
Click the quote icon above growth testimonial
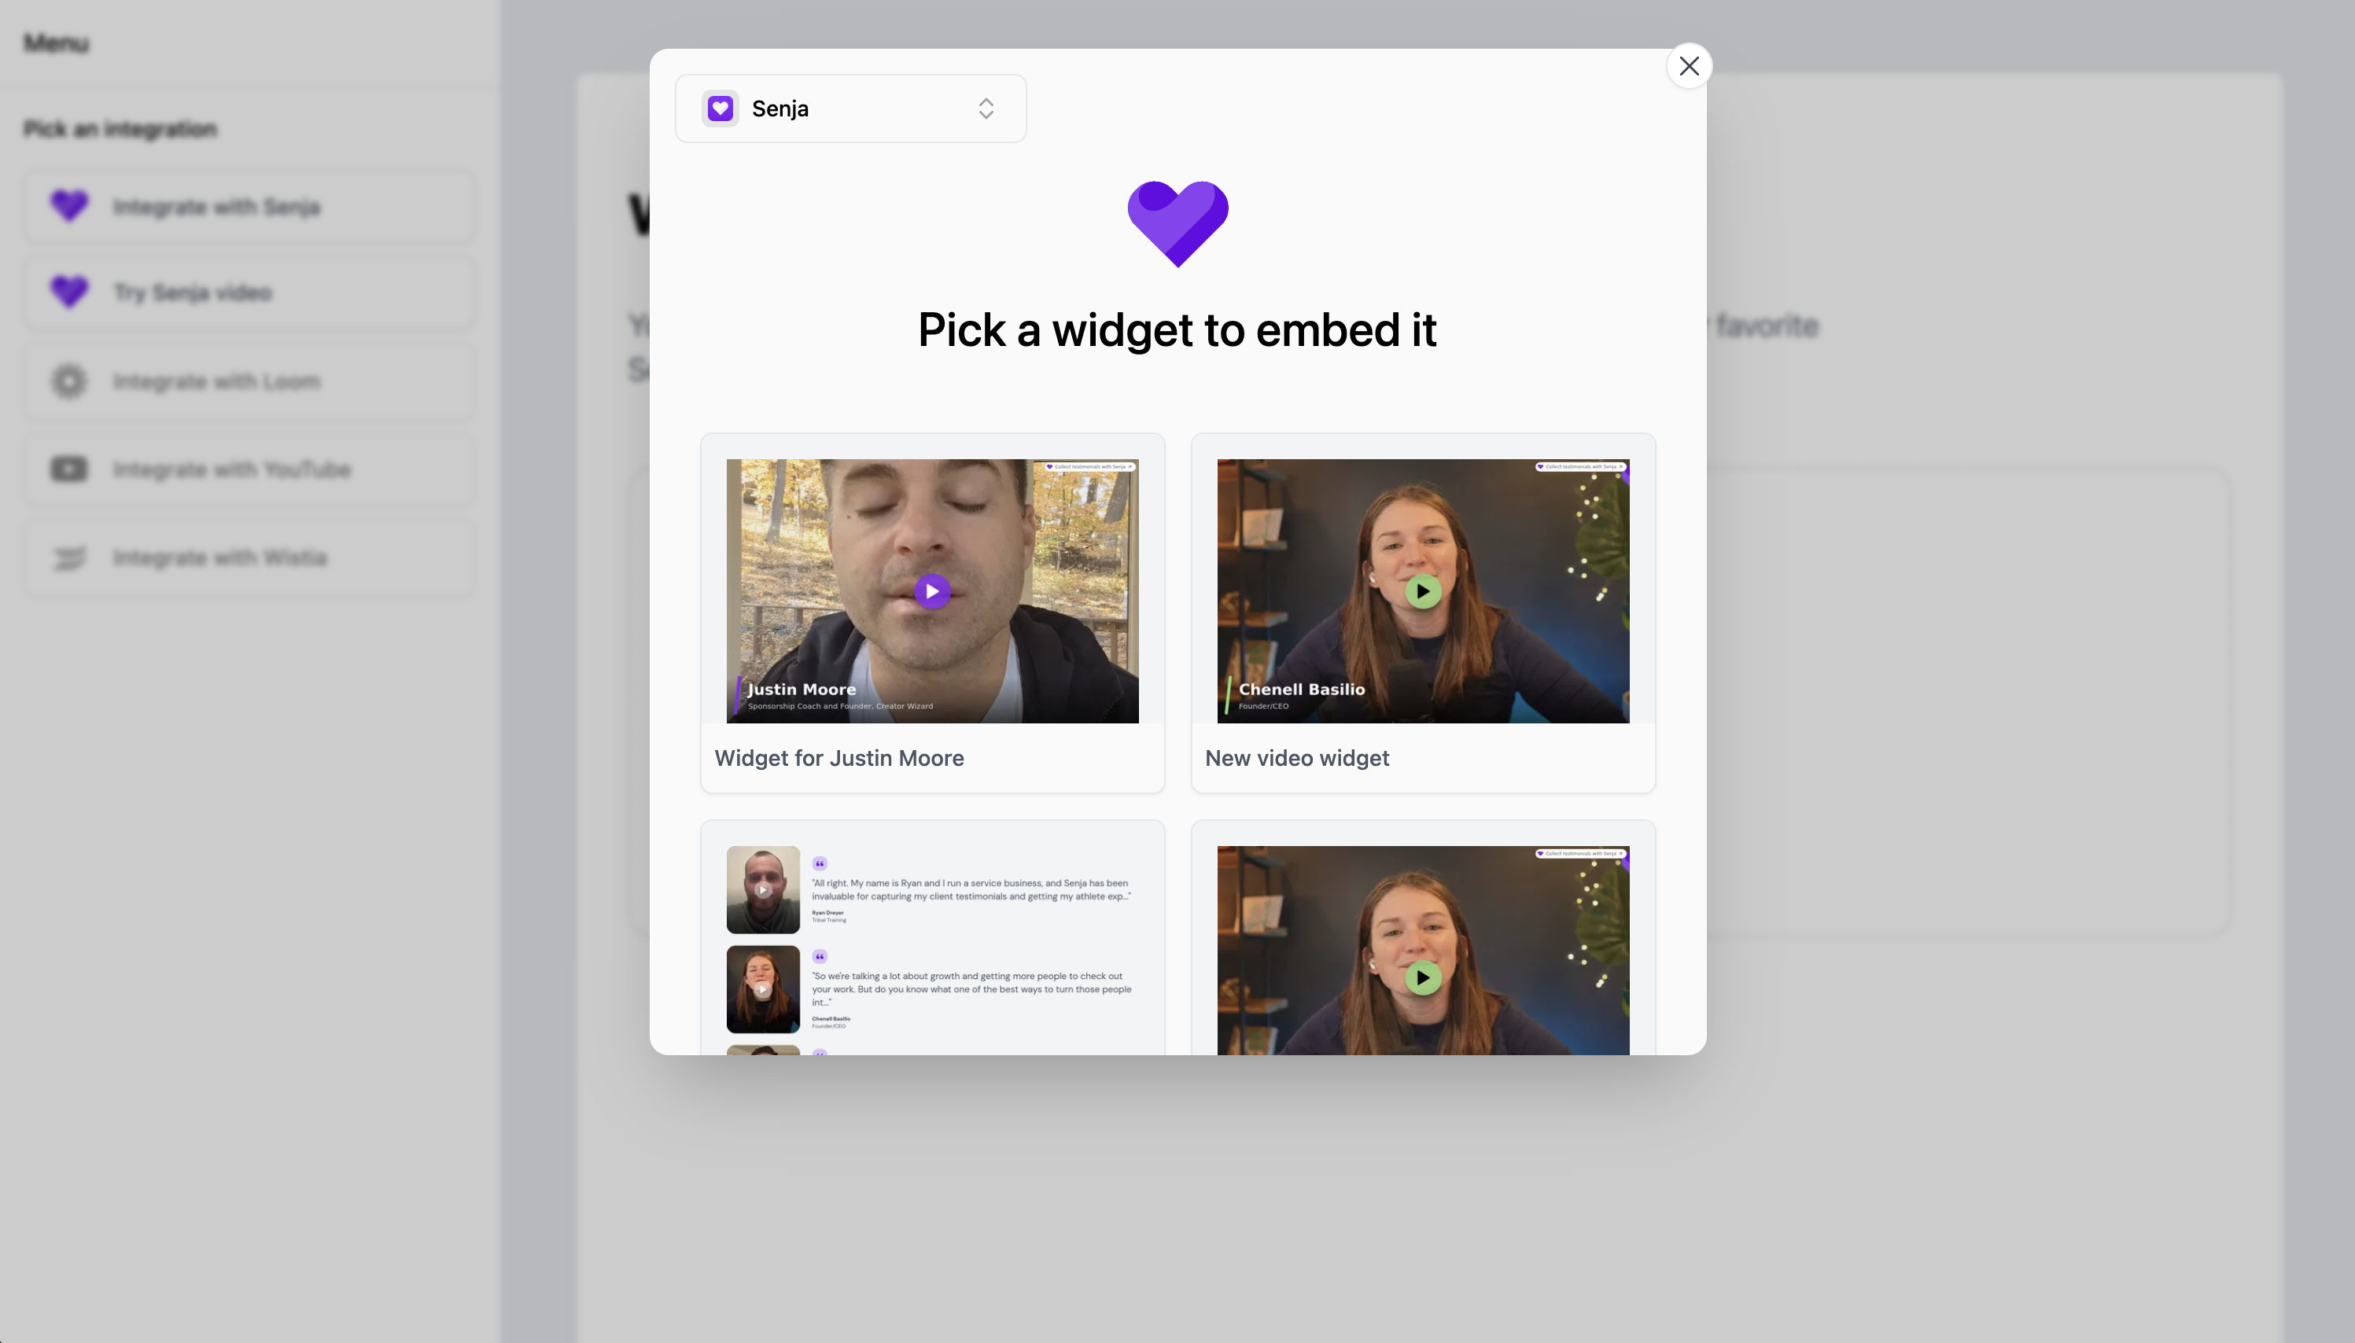coord(819,956)
